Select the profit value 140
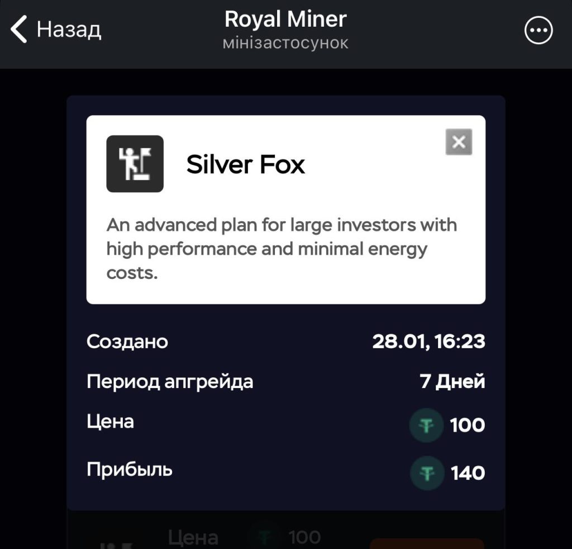 coord(468,474)
